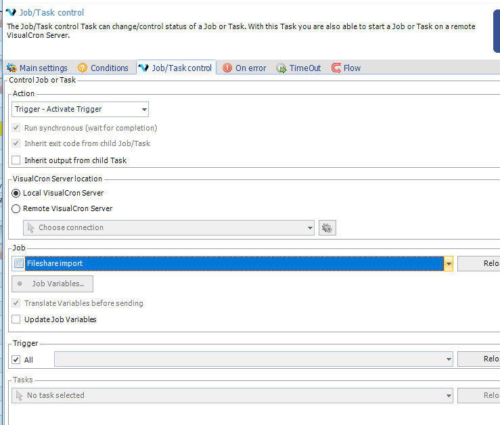Click the Job Variables button
The height and width of the screenshot is (425, 500).
tap(53, 284)
